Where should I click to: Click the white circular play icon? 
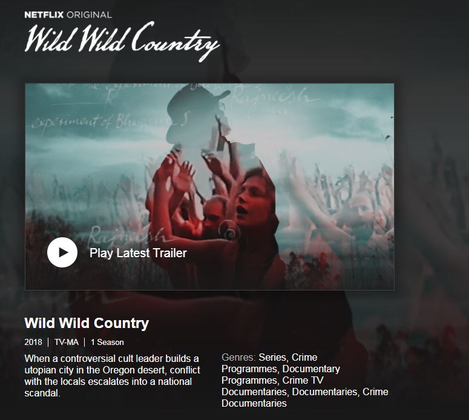(x=62, y=252)
